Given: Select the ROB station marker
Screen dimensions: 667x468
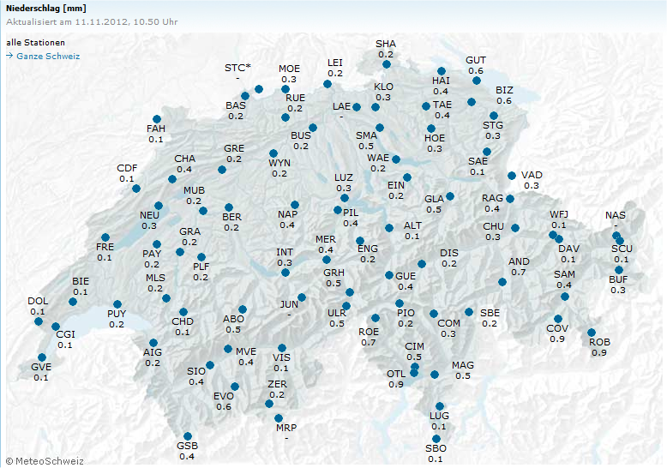Looking at the screenshot, I should point(592,333).
